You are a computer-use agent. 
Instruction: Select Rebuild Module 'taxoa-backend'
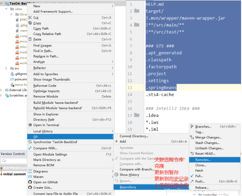pos(71,108)
